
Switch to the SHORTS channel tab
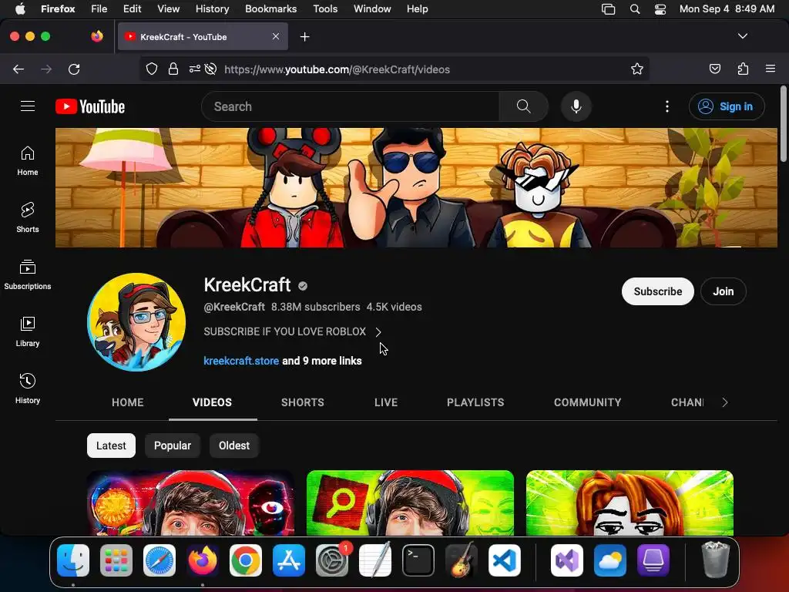[302, 402]
